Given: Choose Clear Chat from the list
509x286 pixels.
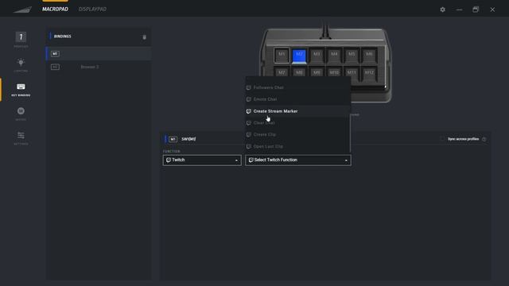Looking at the screenshot, I should click(x=297, y=123).
